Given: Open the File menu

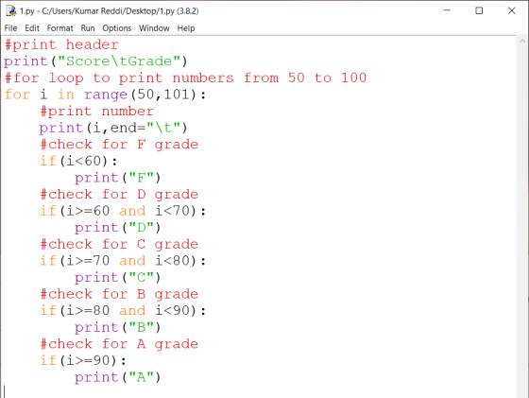Looking at the screenshot, I should point(10,28).
